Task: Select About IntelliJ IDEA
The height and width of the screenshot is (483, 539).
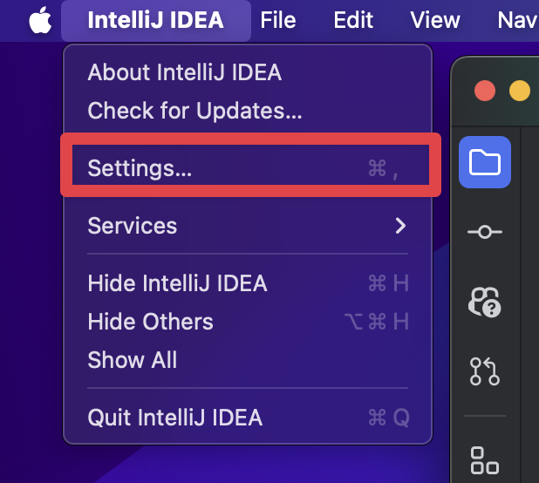Action: (185, 72)
